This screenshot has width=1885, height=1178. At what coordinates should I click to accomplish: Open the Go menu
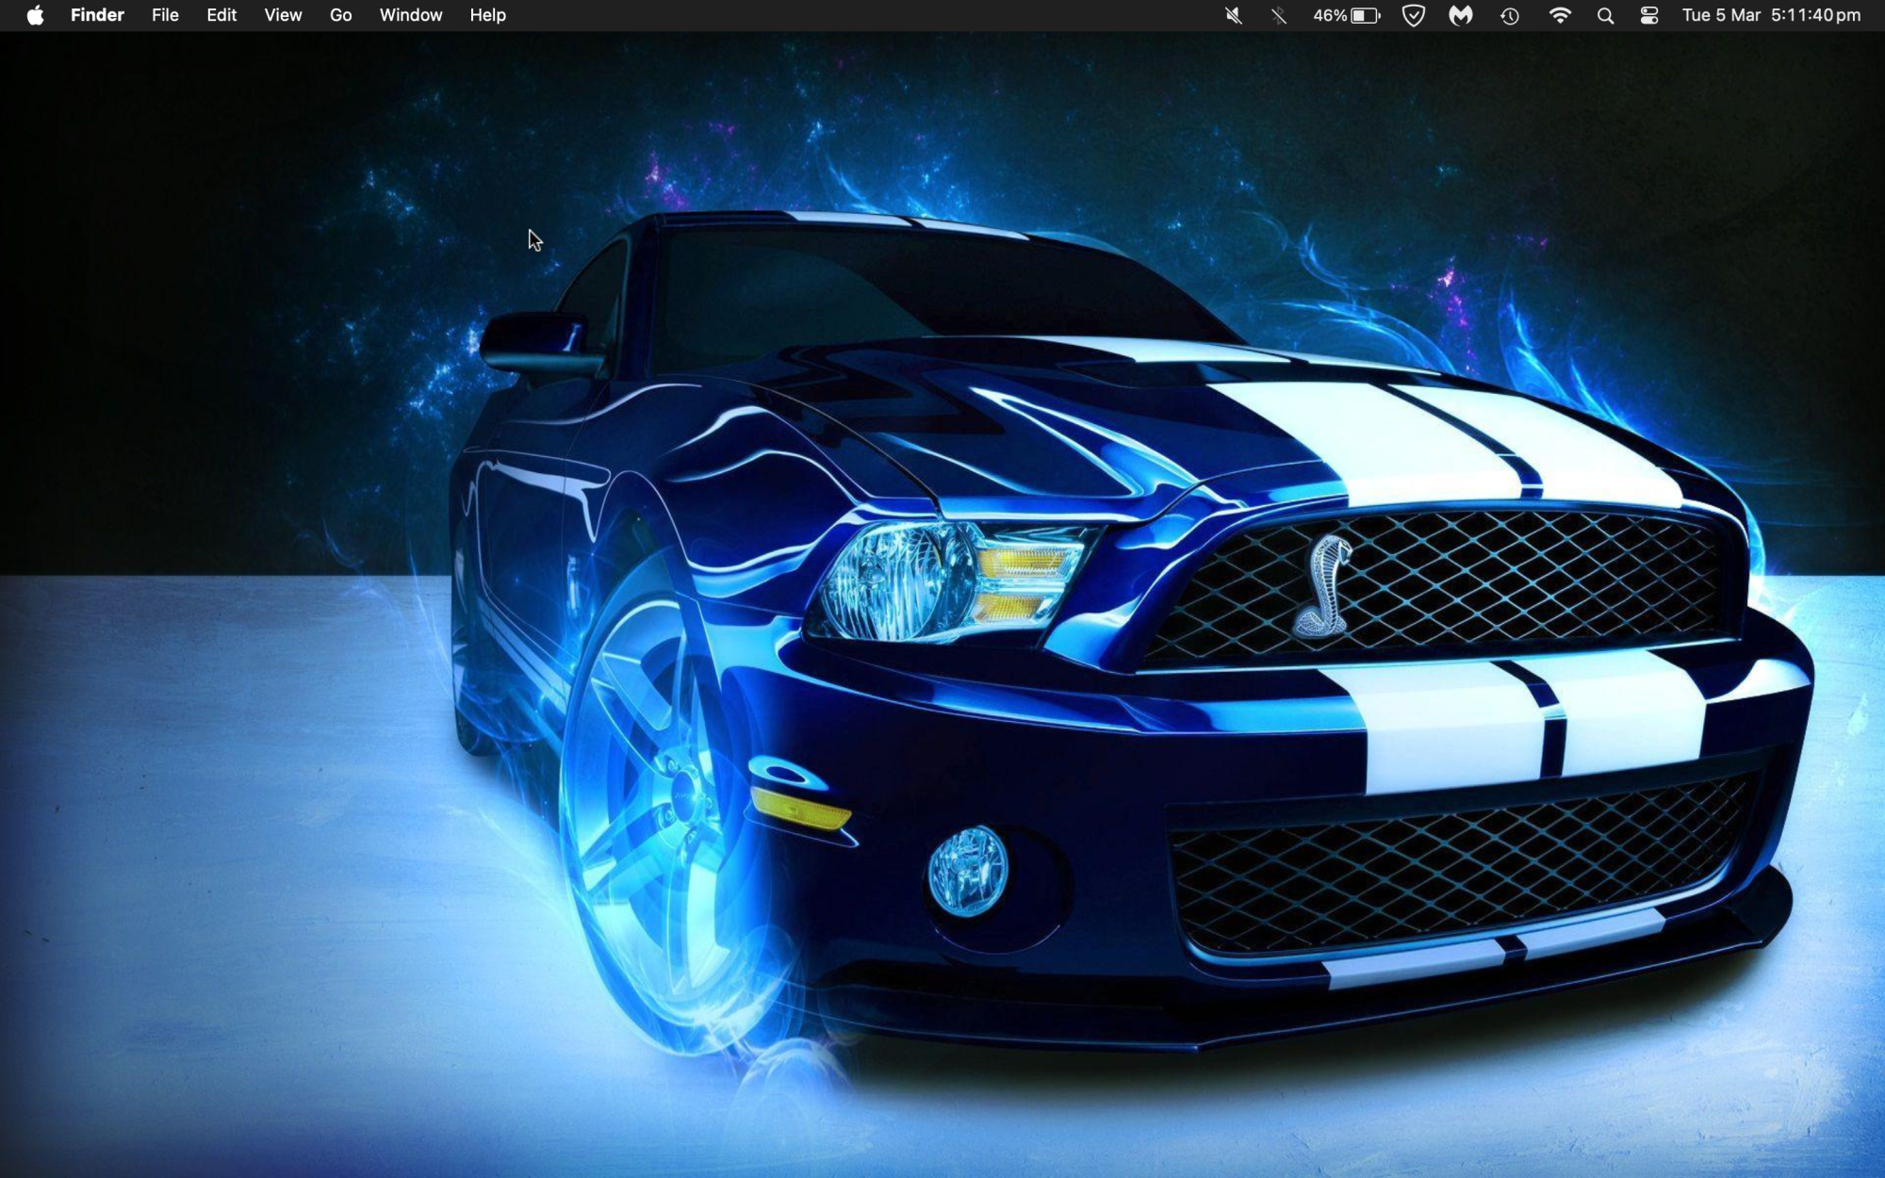341,15
